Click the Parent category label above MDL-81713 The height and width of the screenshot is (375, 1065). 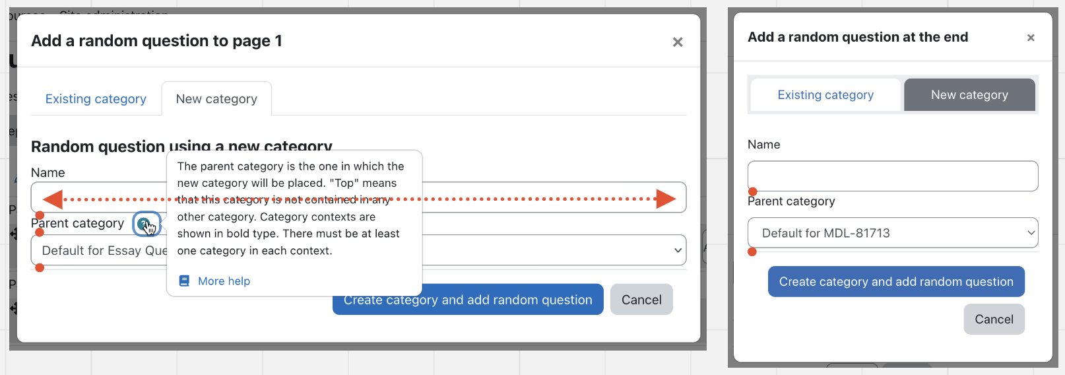point(791,201)
